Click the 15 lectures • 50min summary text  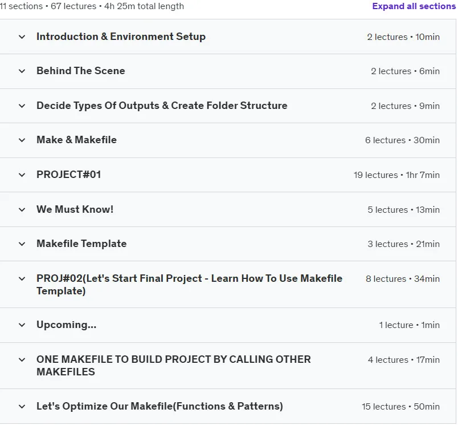(x=401, y=407)
